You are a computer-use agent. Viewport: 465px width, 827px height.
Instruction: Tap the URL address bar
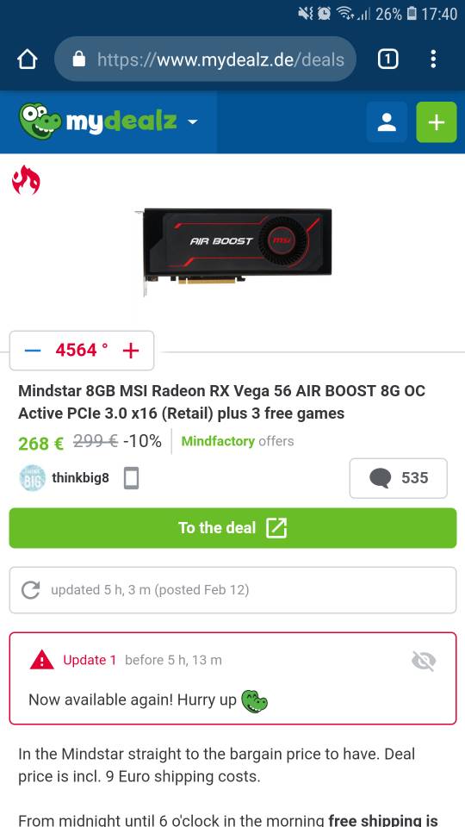pos(206,59)
